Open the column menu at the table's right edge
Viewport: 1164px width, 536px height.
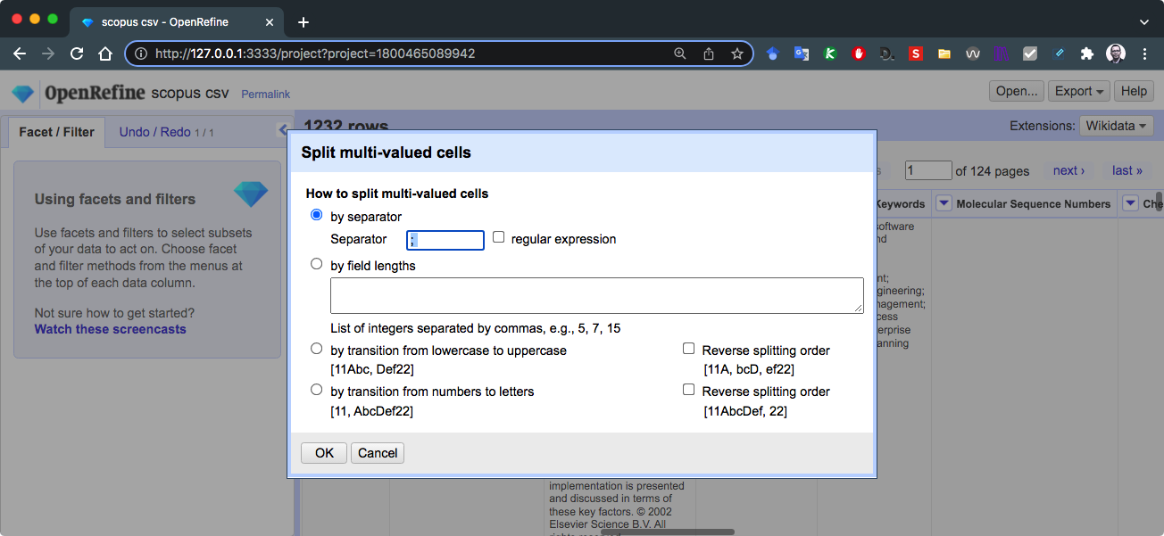coord(1130,203)
